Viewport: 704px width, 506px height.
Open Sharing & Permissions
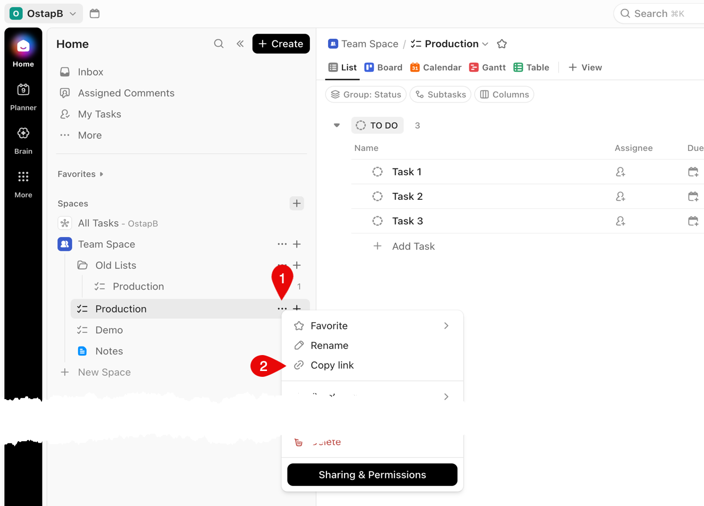[x=372, y=475]
